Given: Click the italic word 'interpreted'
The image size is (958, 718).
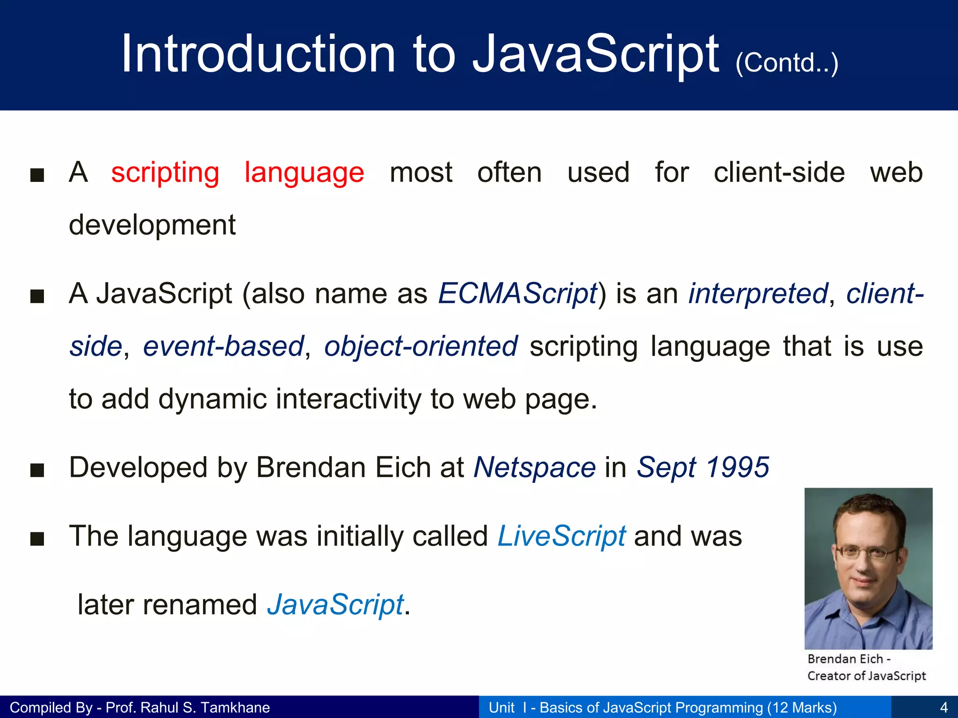Looking at the screenshot, I should (x=758, y=294).
